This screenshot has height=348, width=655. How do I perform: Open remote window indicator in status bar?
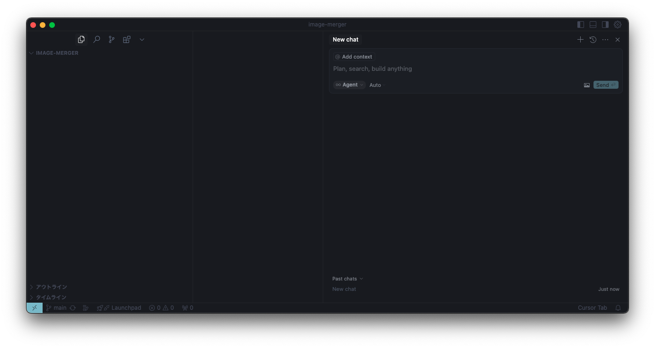[35, 308]
